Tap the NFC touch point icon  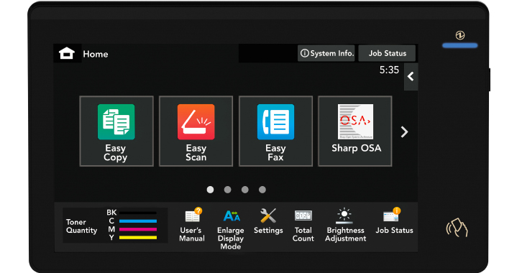coord(457,228)
